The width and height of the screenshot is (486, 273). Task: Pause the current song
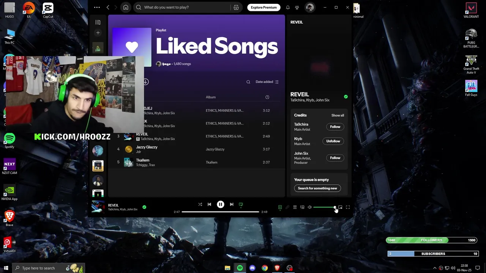220,204
